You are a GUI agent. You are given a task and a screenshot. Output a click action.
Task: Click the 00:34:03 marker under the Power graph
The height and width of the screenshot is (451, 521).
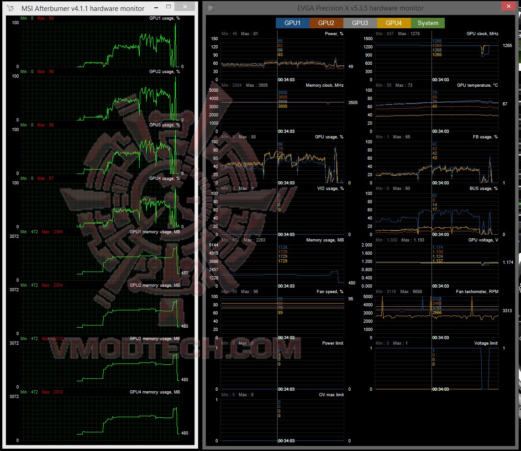point(286,80)
